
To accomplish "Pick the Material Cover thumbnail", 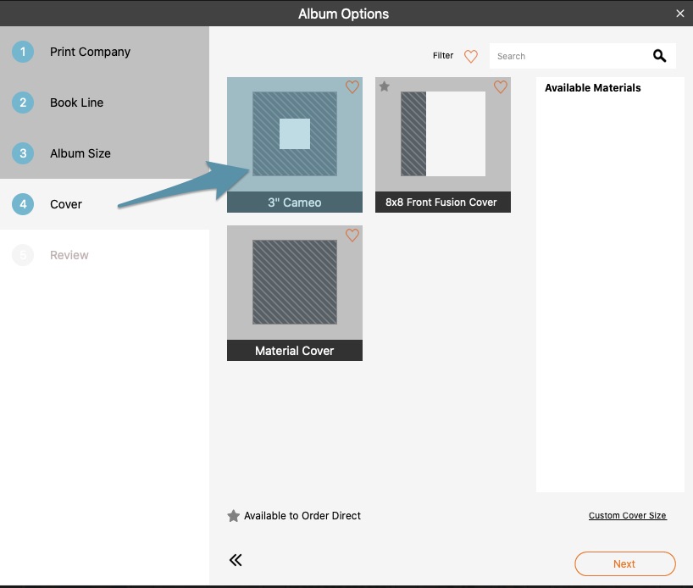I will coord(295,293).
